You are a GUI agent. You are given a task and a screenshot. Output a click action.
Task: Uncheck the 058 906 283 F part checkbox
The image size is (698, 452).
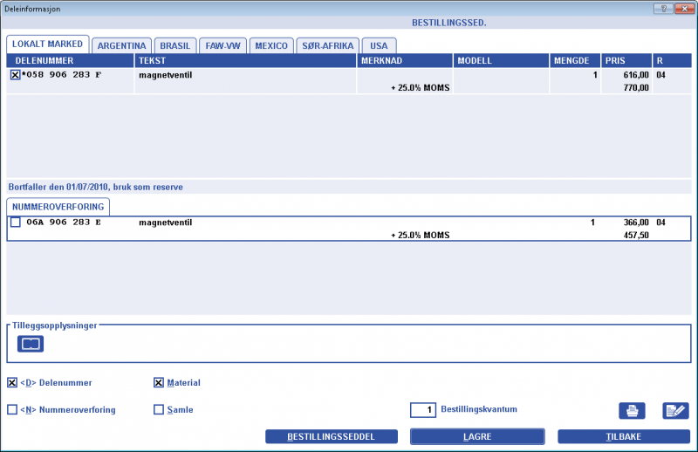[15, 75]
